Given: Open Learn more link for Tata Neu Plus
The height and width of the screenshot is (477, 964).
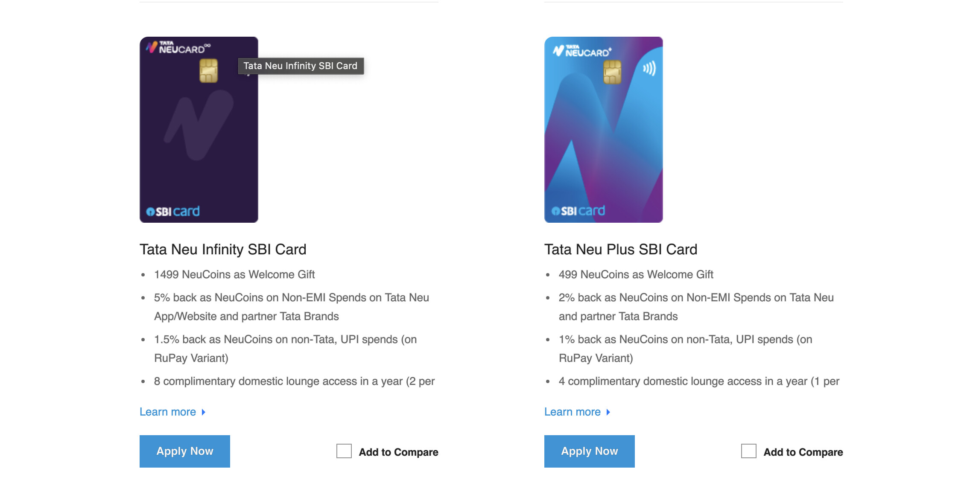Looking at the screenshot, I should pos(573,412).
